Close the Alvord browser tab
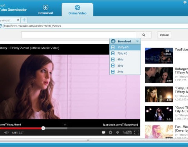Viewport: 188px width, 147px height. click(18, 20)
